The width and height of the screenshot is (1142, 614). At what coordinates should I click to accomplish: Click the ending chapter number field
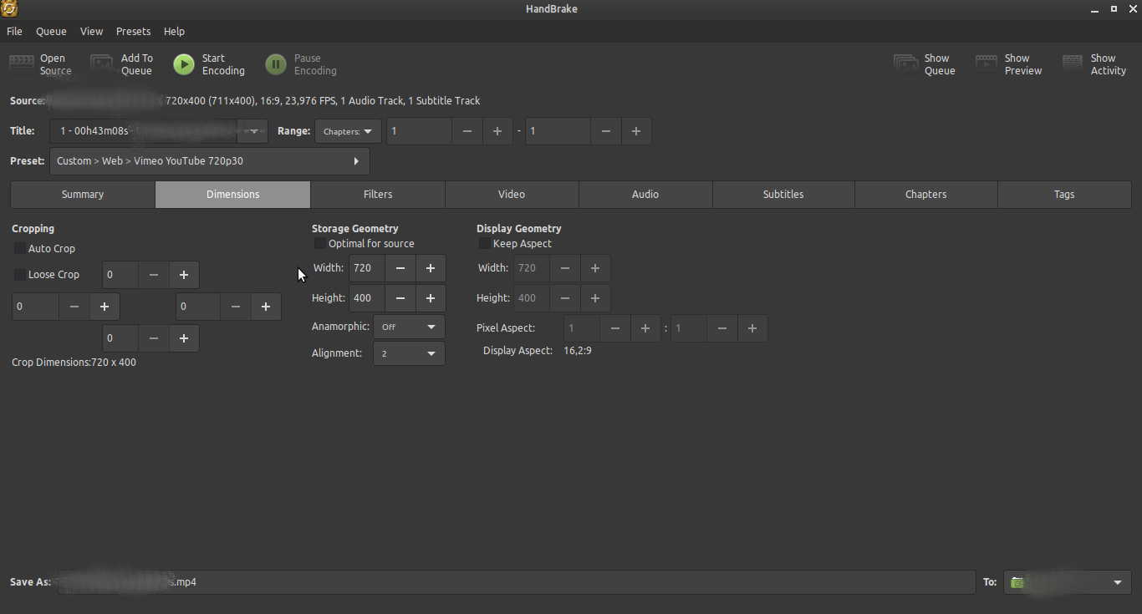tap(558, 131)
